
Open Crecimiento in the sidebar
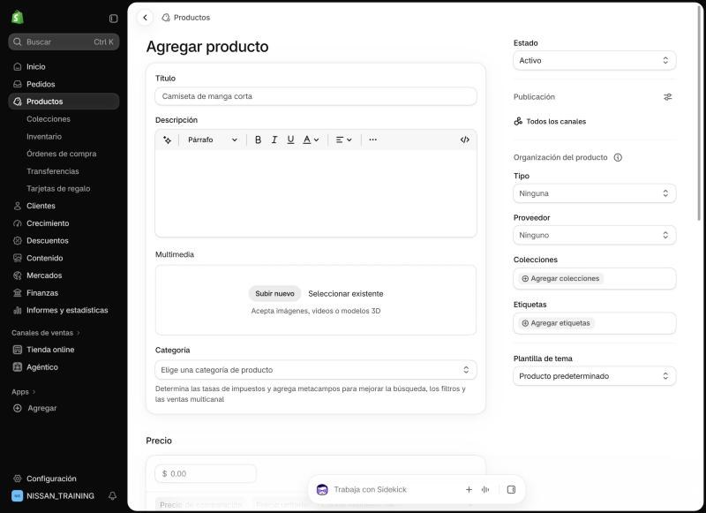(x=64, y=223)
